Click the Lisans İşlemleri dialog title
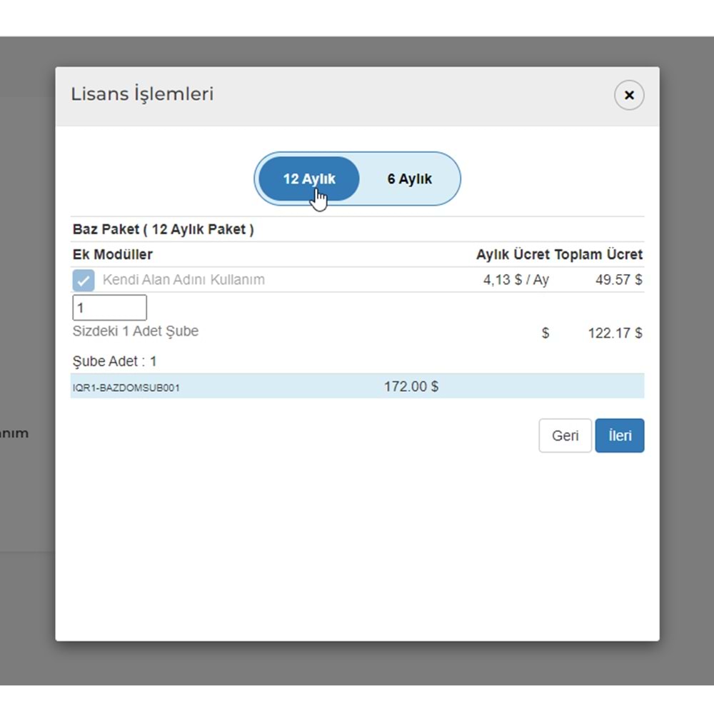The image size is (714, 714). [142, 94]
